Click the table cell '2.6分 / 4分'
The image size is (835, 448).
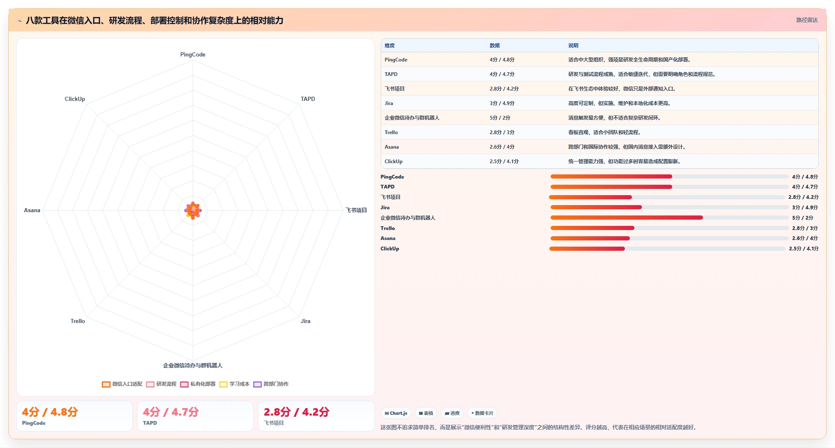click(502, 147)
